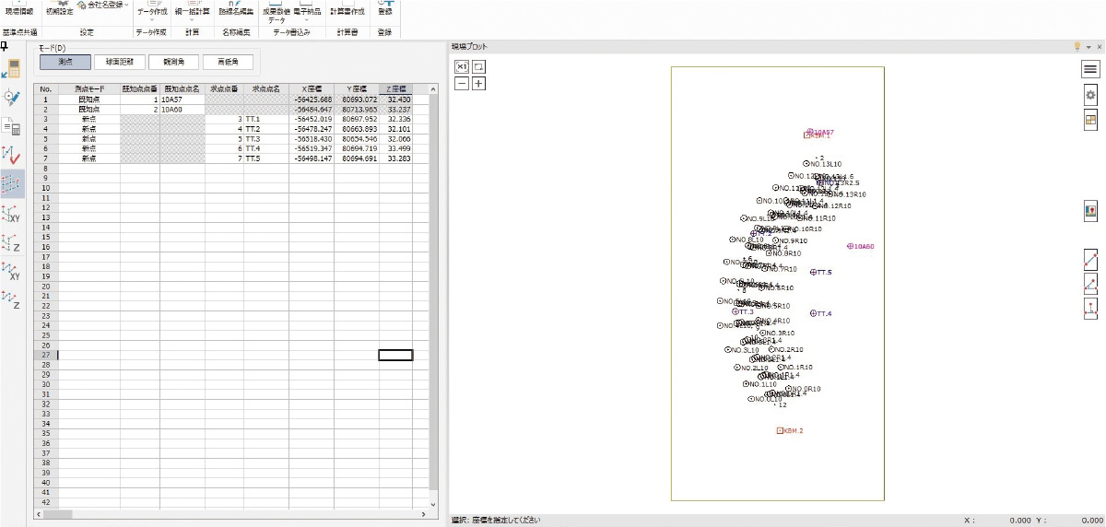Select the 高低角 mode button
Screen dimensions: 1106x527
coord(228,62)
